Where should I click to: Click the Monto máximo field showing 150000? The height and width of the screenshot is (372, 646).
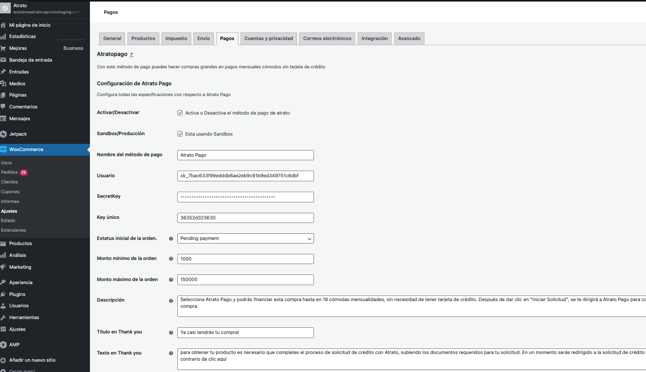coord(246,280)
